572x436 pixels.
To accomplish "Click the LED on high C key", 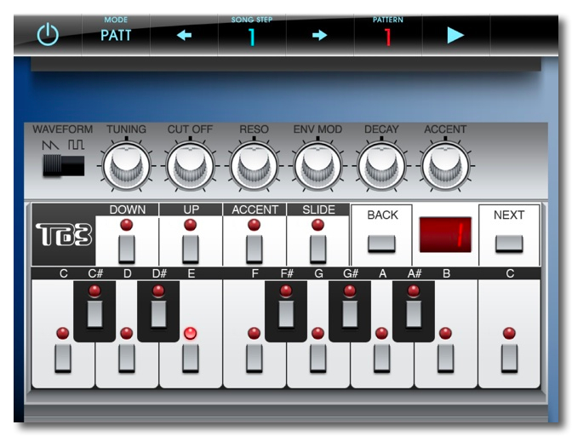I will (509, 333).
